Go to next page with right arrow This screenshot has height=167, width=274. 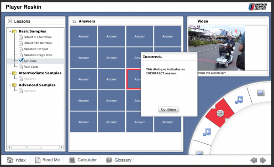(263, 160)
